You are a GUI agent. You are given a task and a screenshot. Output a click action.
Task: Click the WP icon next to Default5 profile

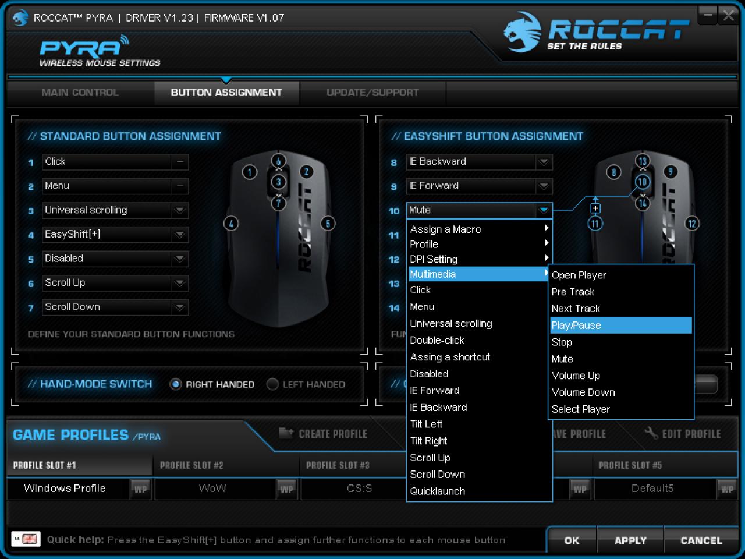click(x=727, y=489)
